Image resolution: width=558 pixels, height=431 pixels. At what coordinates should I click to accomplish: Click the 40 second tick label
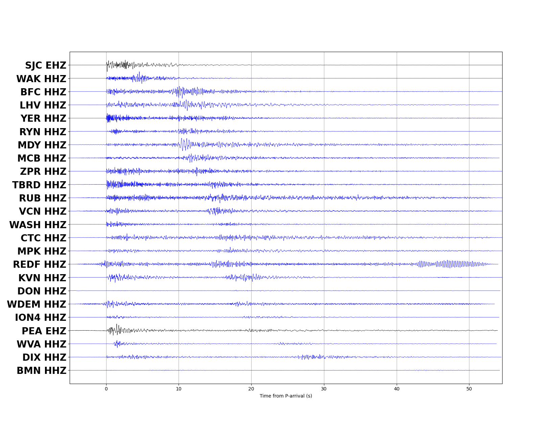(x=397, y=389)
